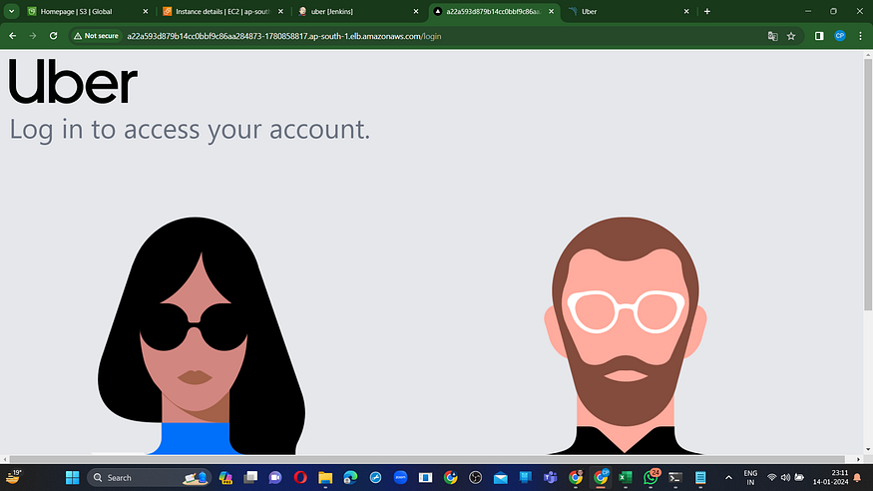Viewport: 873px width, 491px height.
Task: Click the horizontal page scrollbar
Action: pos(426,459)
